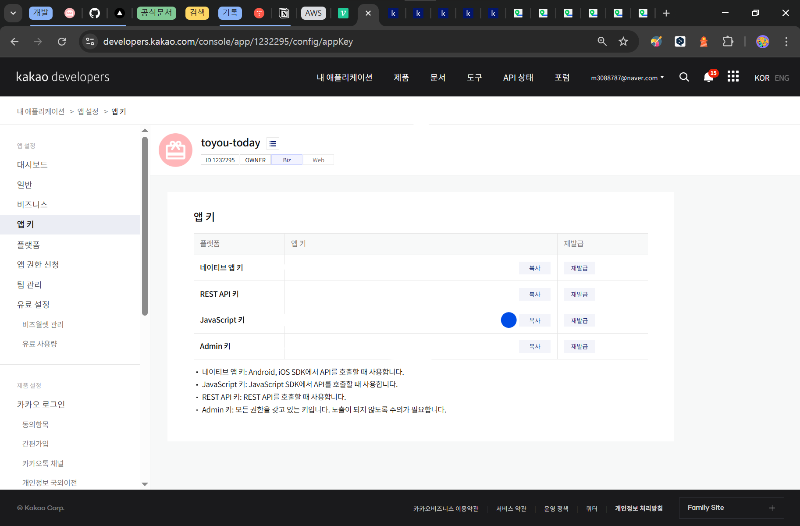Copy the JavaScript 키
Image resolution: width=800 pixels, height=526 pixels.
tap(534, 320)
